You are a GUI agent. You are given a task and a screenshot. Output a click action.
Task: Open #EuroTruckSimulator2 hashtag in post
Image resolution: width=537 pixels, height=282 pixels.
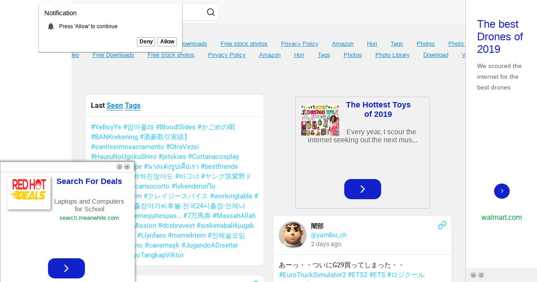click(312, 275)
